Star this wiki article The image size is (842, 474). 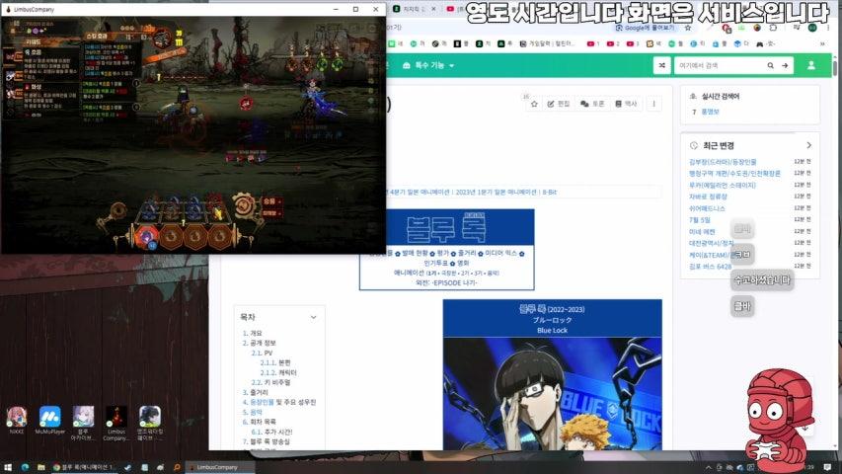(x=534, y=104)
